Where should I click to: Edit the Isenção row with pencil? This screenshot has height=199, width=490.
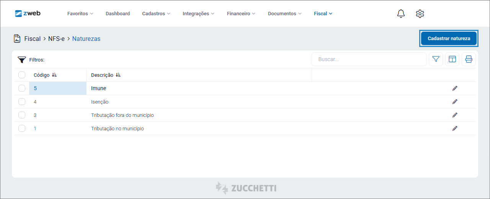(455, 102)
